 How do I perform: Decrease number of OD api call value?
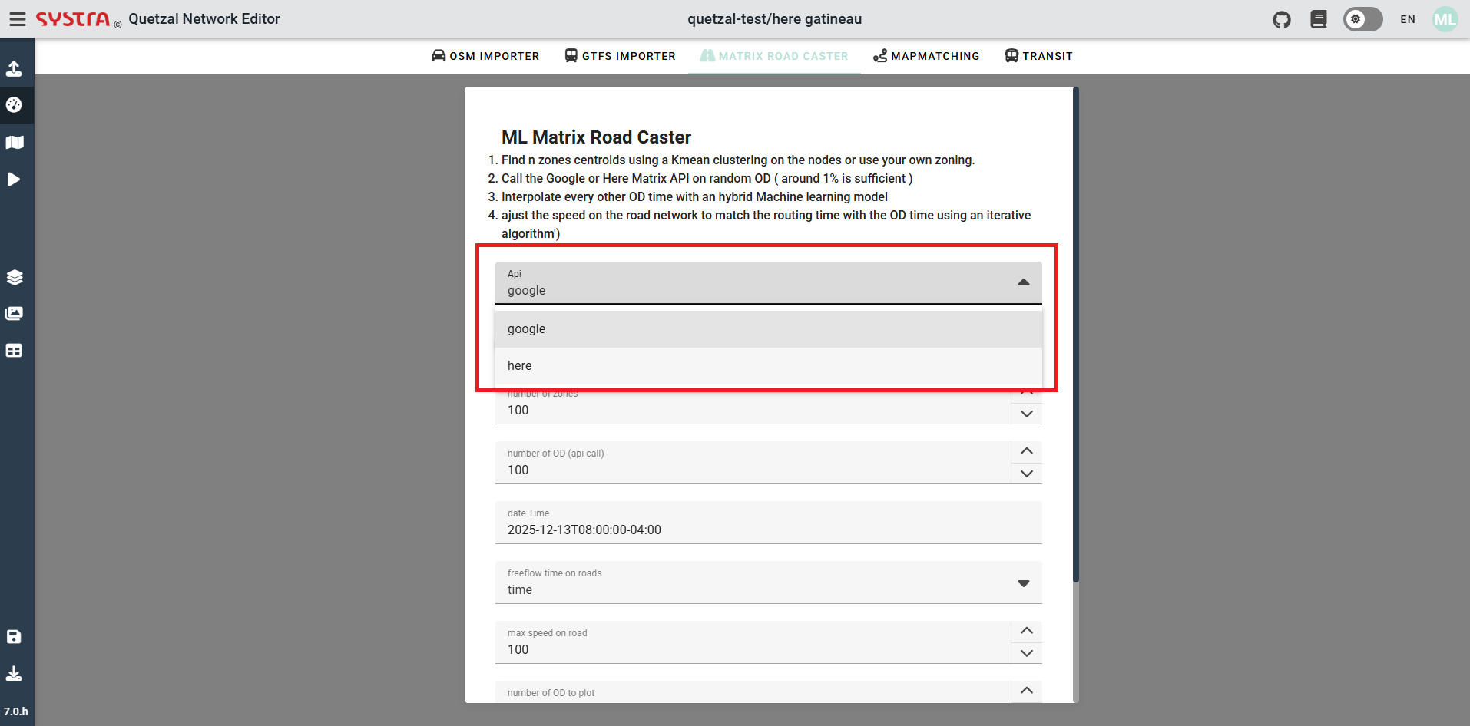1026,474
